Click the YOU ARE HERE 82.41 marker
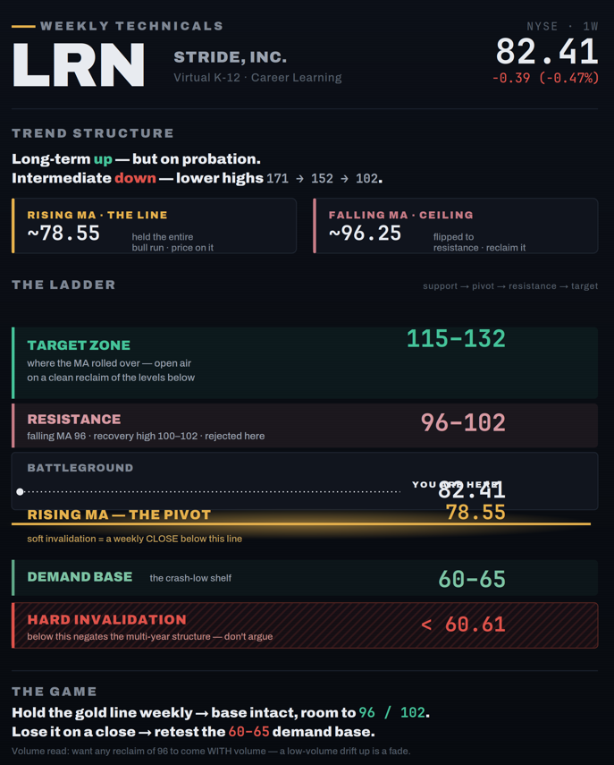Screen dimensions: 614x765 (x=458, y=489)
